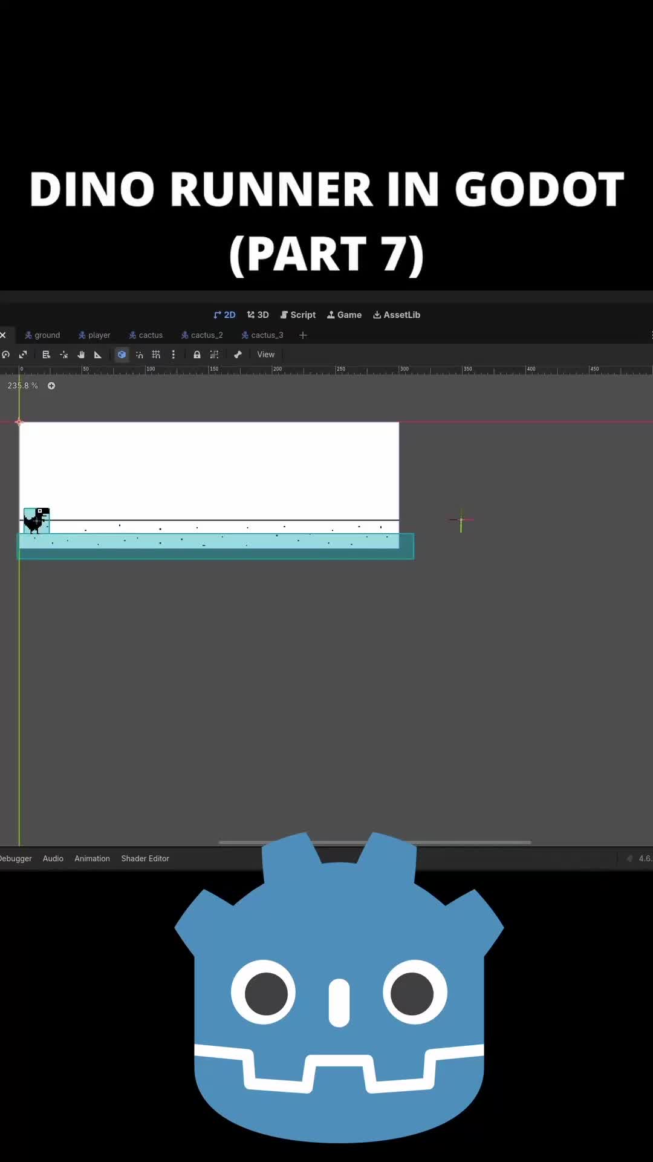653x1162 pixels.
Task: Open the Script workspace
Action: (298, 315)
